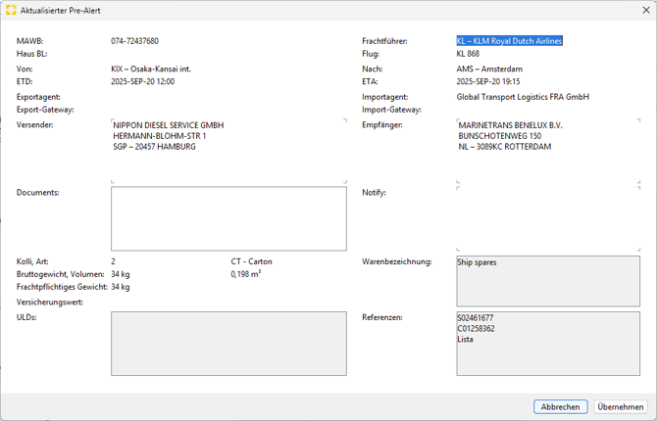Click the empty ULDs box
The width and height of the screenshot is (657, 421).
[228, 344]
